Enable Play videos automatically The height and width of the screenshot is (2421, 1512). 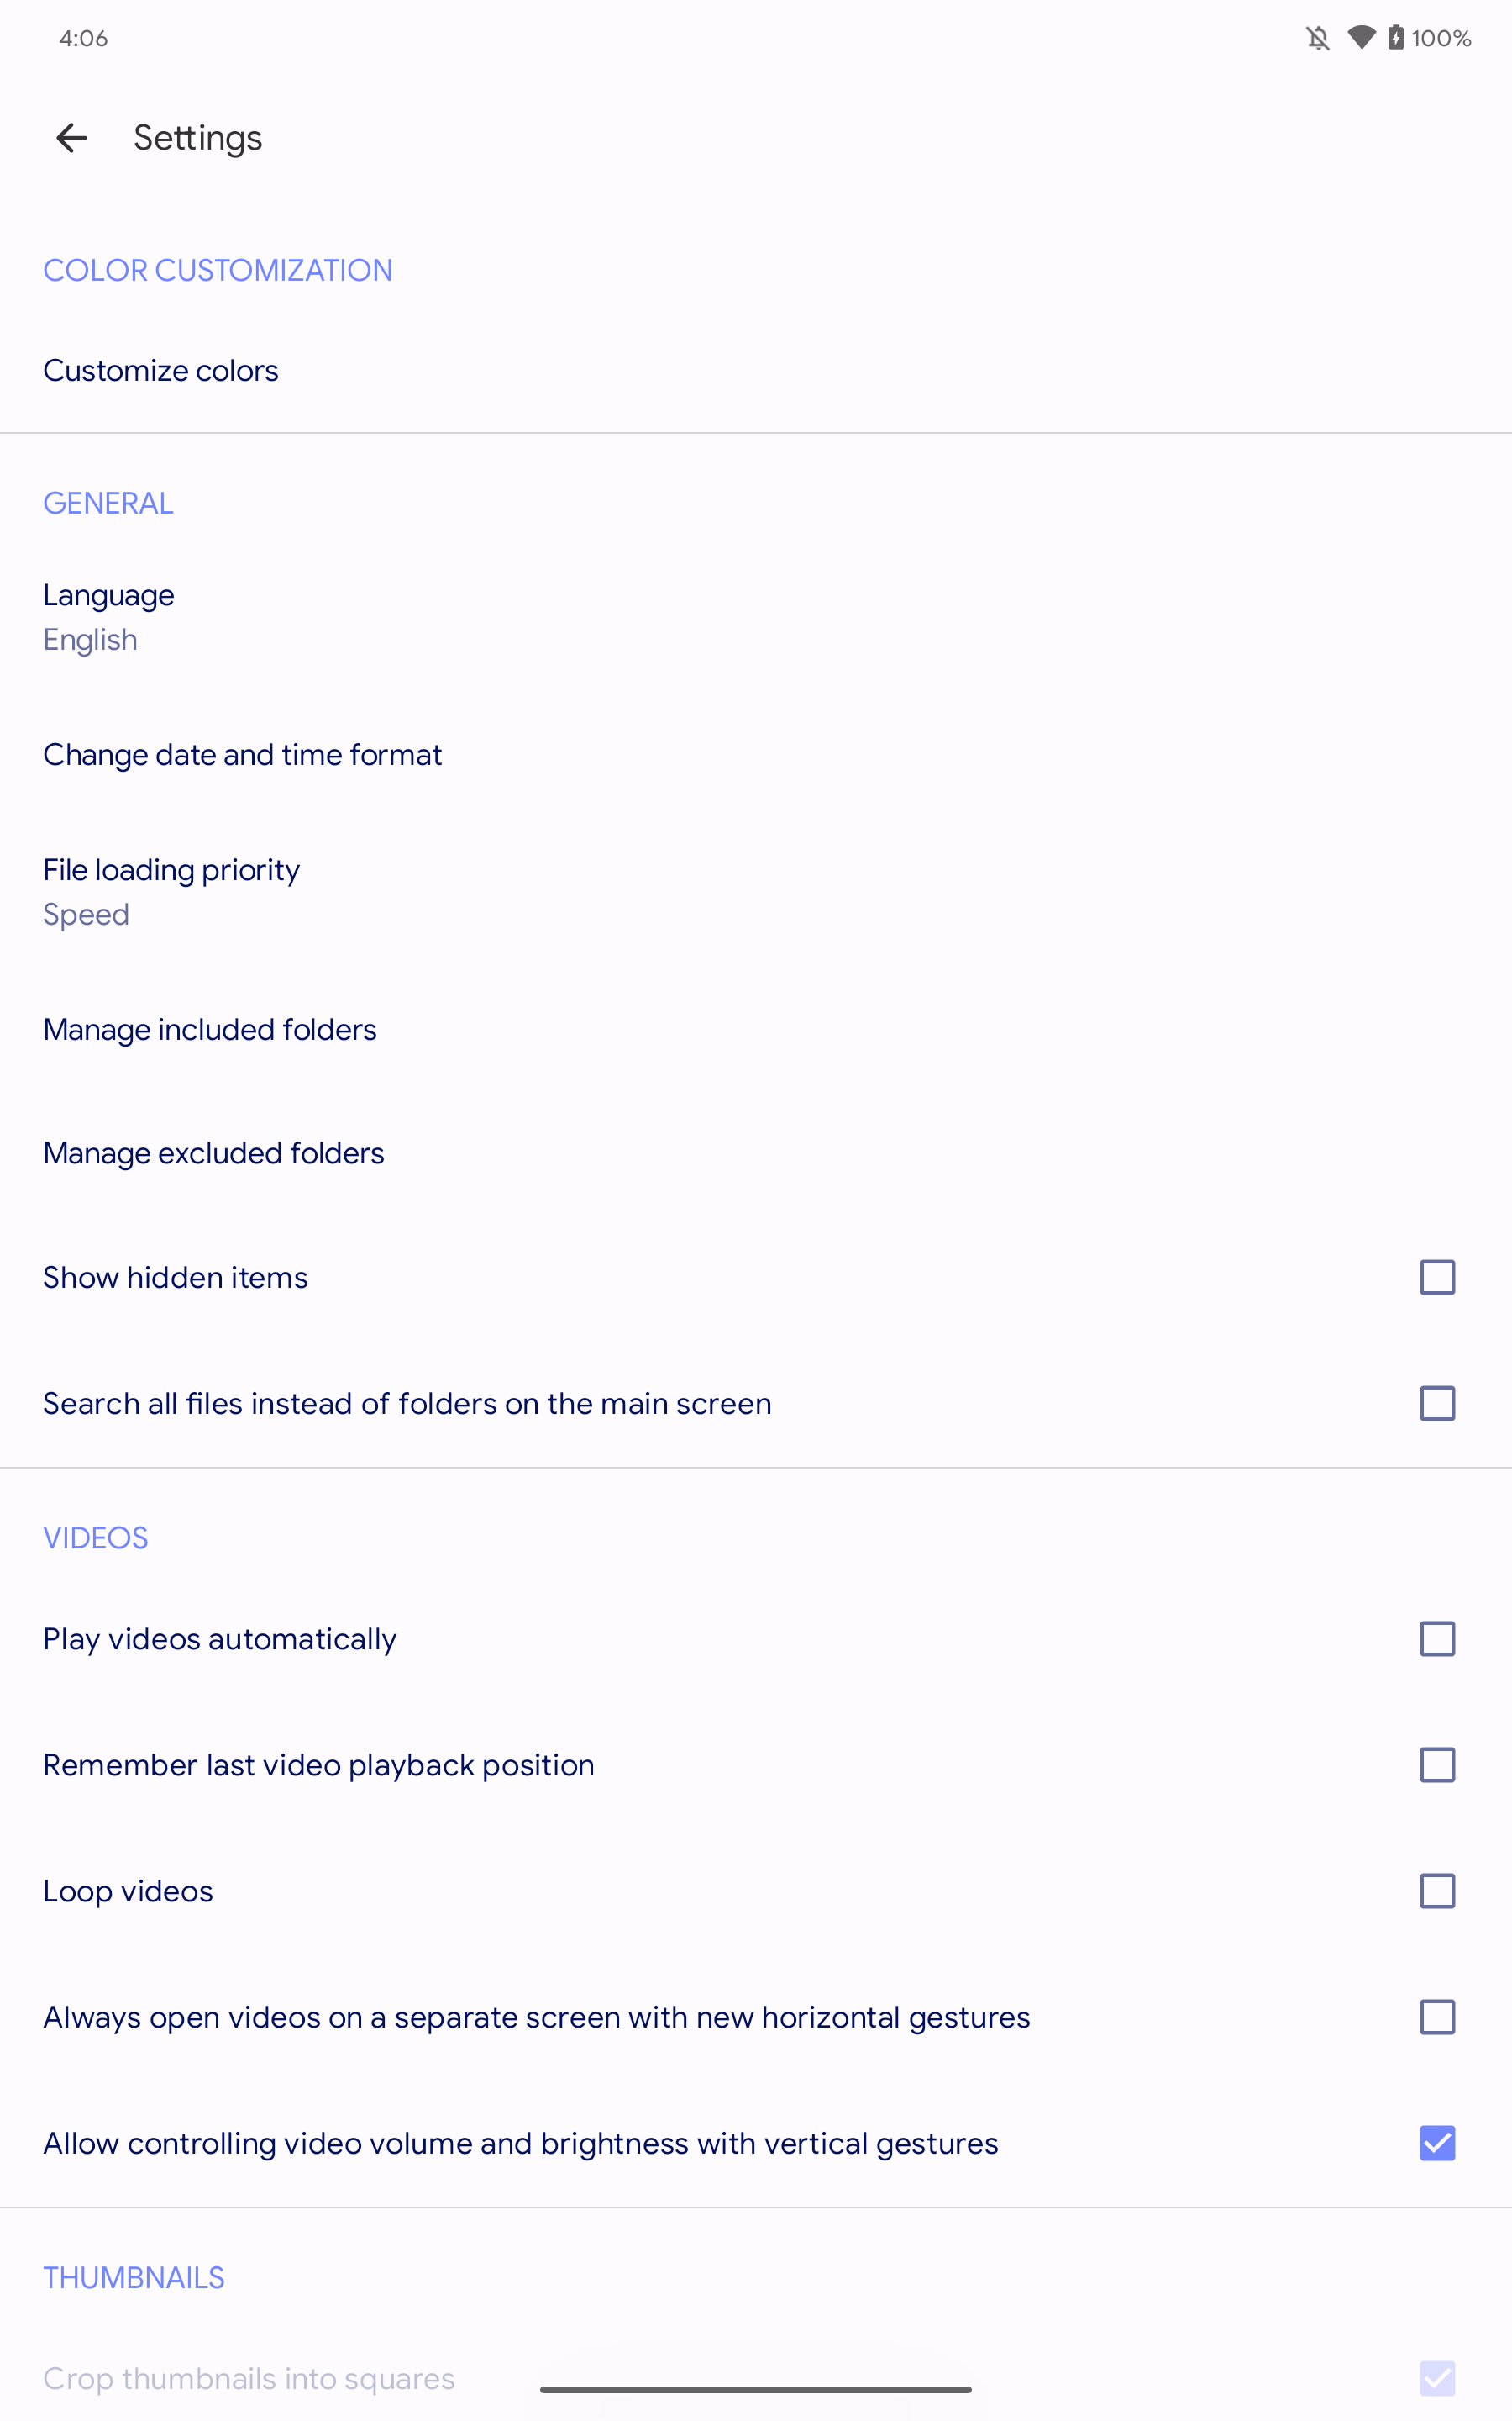tap(1437, 1638)
